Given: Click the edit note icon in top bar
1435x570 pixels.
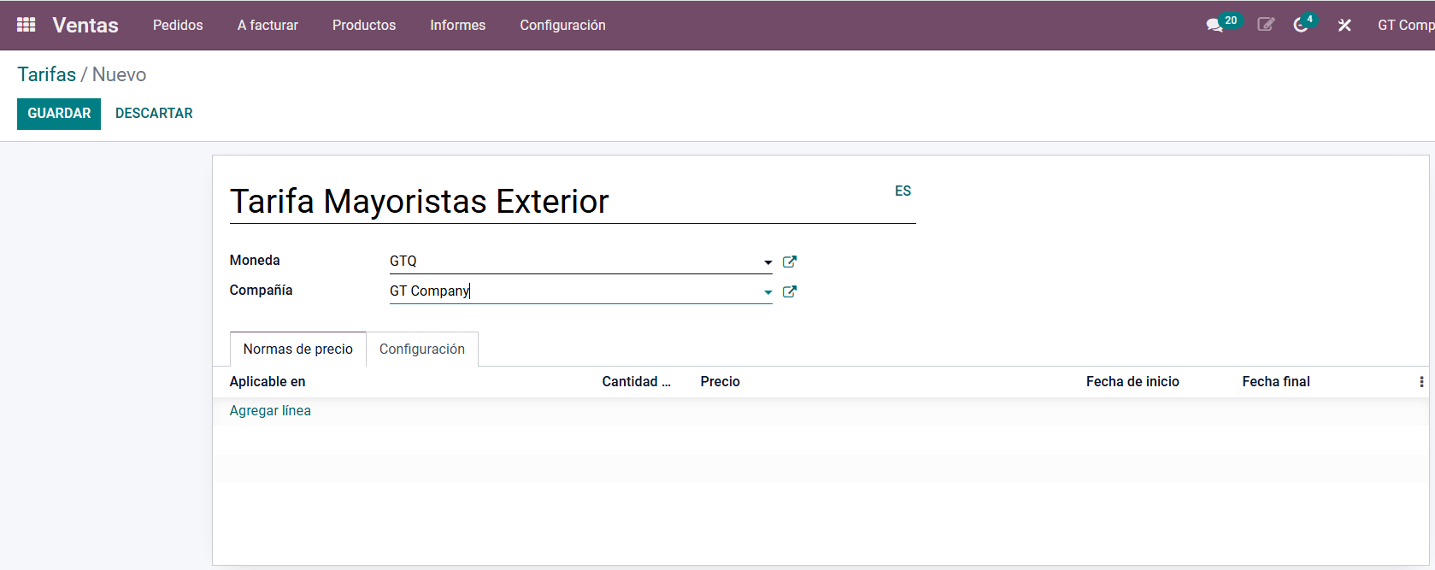Looking at the screenshot, I should point(1266,25).
